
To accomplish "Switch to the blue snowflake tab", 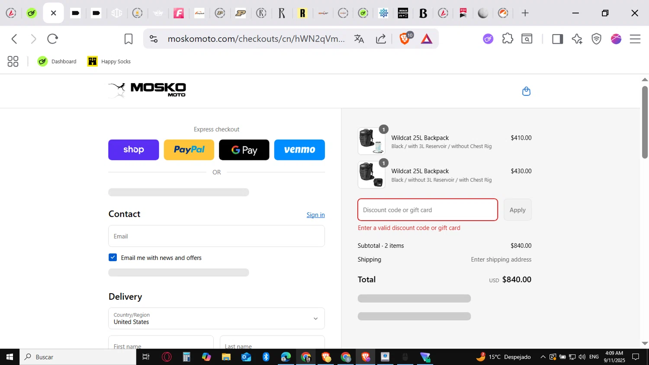I will (x=383, y=13).
